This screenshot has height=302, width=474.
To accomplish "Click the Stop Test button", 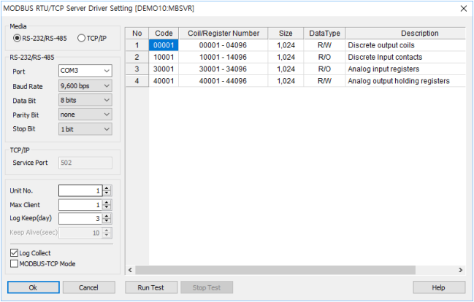I will point(207,287).
